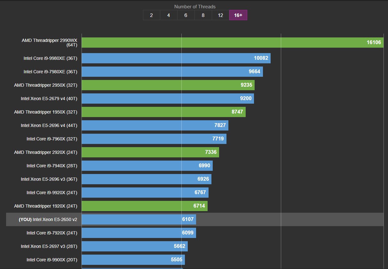The image size is (388, 269).
Task: Select the 4 threads tab
Action: click(169, 15)
